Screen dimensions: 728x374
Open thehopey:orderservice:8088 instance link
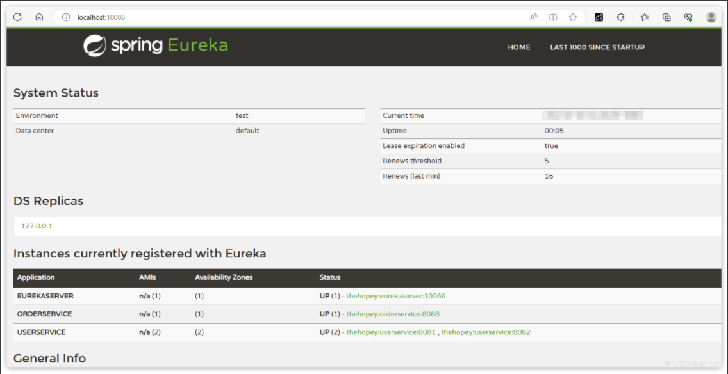[x=393, y=314]
